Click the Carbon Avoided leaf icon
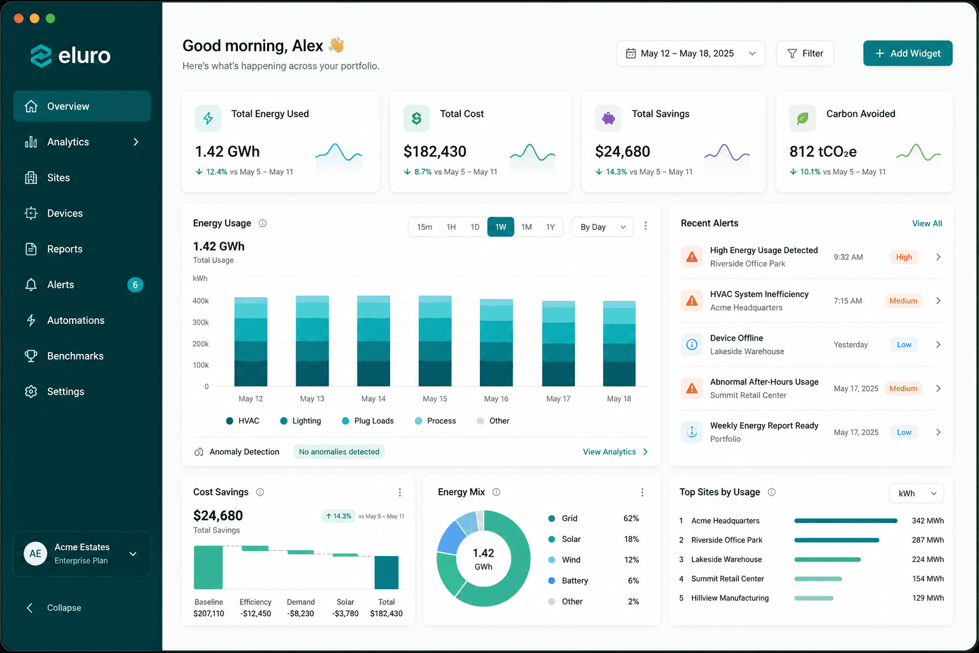The image size is (979, 653). tap(802, 118)
